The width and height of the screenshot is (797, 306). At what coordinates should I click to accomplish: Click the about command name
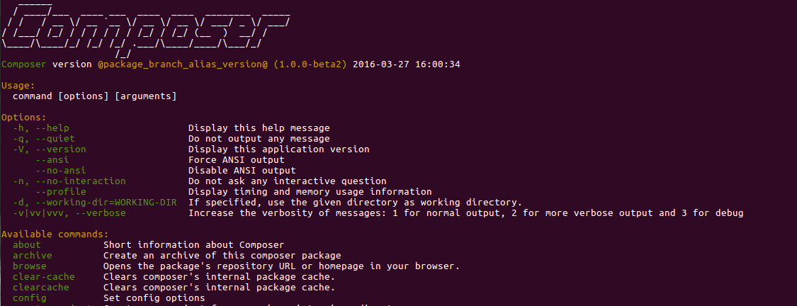click(x=27, y=245)
